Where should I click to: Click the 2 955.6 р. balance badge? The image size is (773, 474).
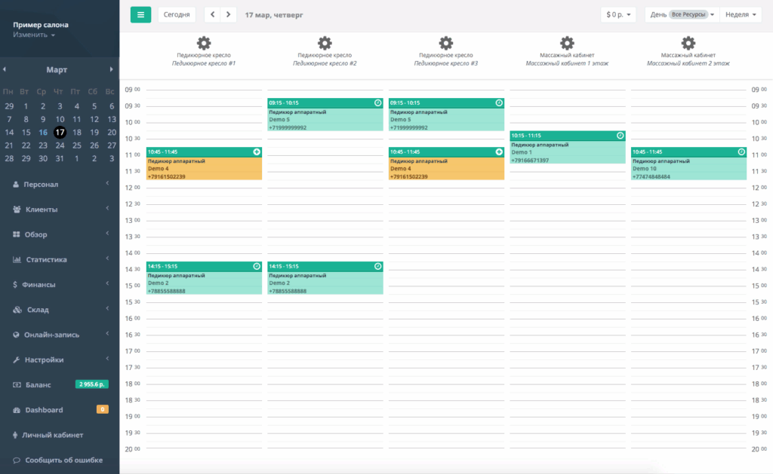91,384
